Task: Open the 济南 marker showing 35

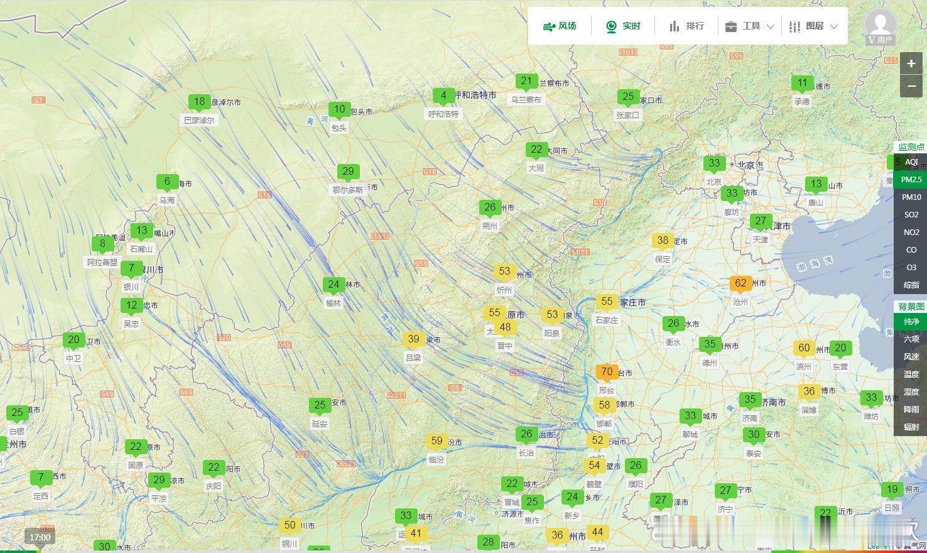Action: pos(750,400)
